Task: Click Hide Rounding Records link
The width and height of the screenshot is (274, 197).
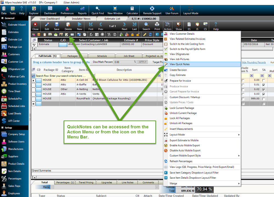Action: tap(254, 62)
